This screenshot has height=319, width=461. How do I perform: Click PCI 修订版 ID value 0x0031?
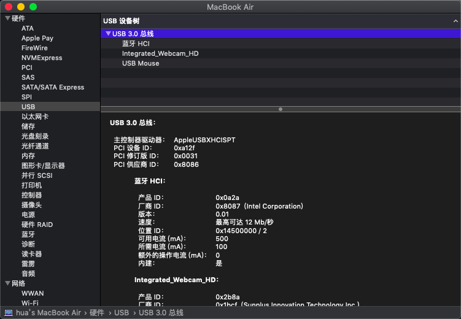tap(185, 156)
